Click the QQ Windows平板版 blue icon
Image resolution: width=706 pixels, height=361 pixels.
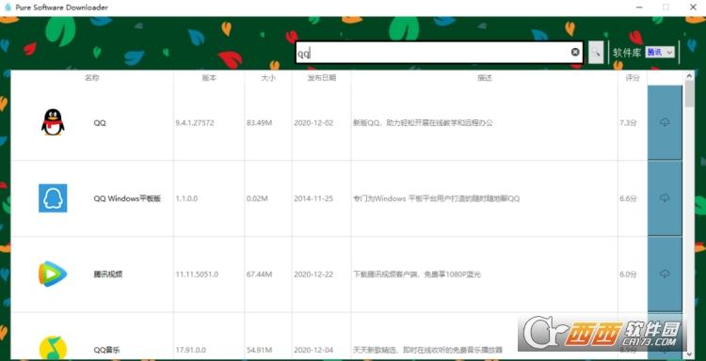tap(53, 197)
